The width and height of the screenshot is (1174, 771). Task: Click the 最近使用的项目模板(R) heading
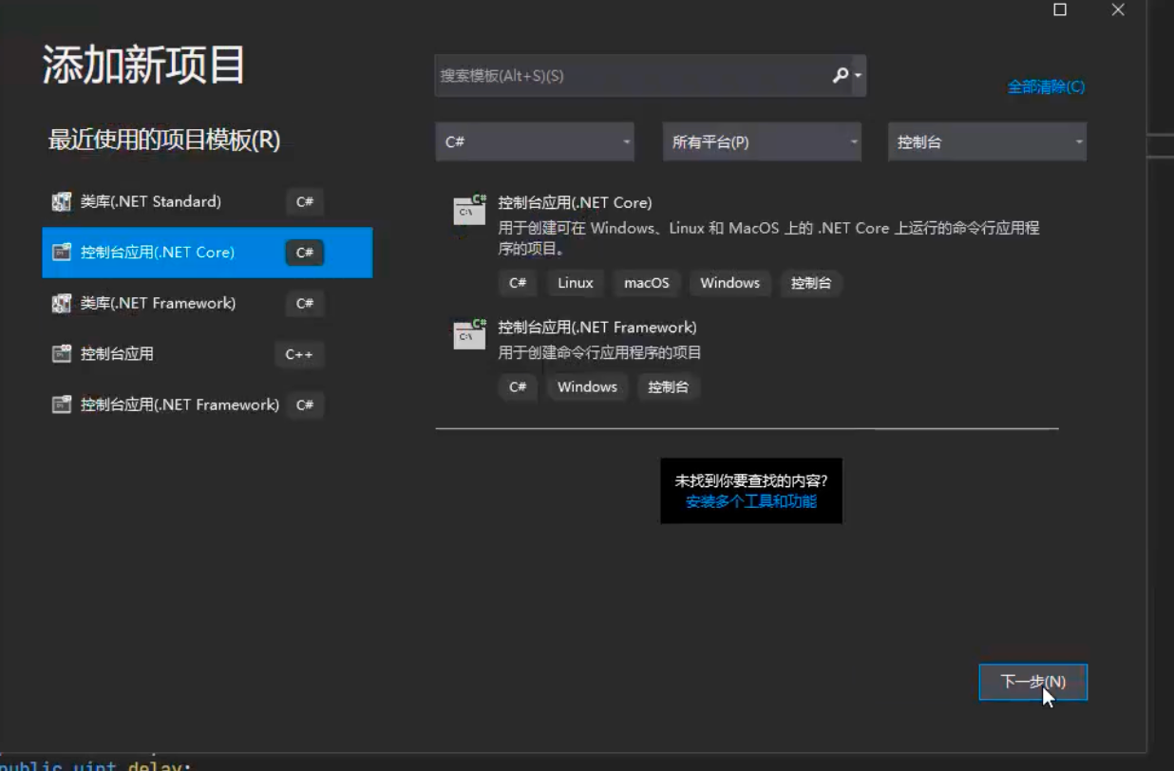164,141
